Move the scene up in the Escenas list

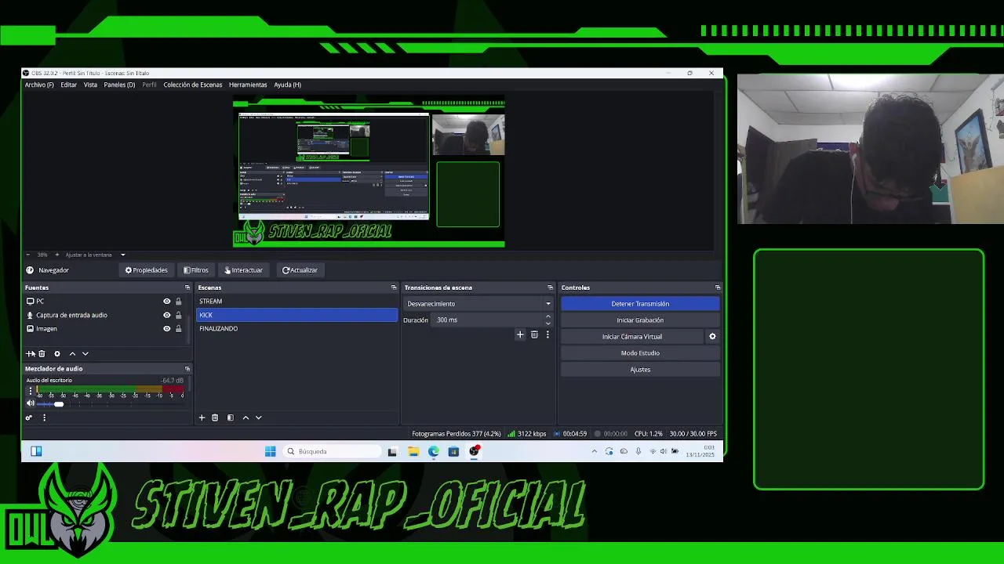[x=246, y=418]
